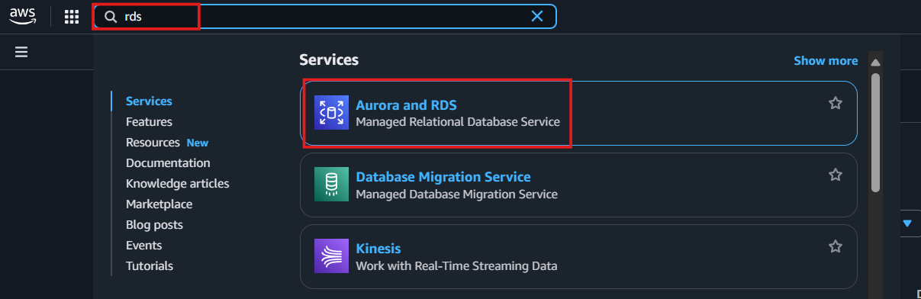The height and width of the screenshot is (299, 921).
Task: Open the services grid menu icon
Action: coord(72,17)
